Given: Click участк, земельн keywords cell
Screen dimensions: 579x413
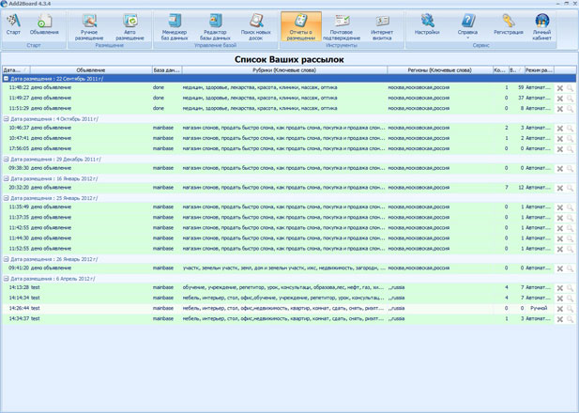Looking at the screenshot, I should (284, 268).
